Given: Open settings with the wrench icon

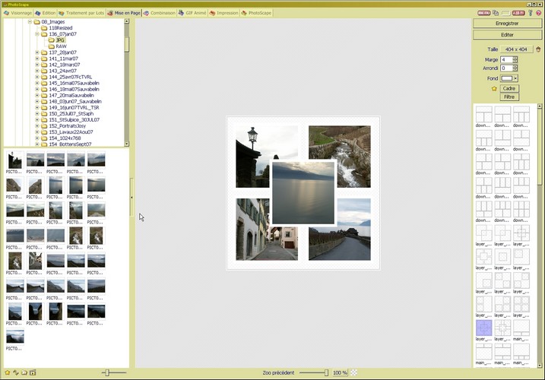Looking at the screenshot, I should point(531,13).
